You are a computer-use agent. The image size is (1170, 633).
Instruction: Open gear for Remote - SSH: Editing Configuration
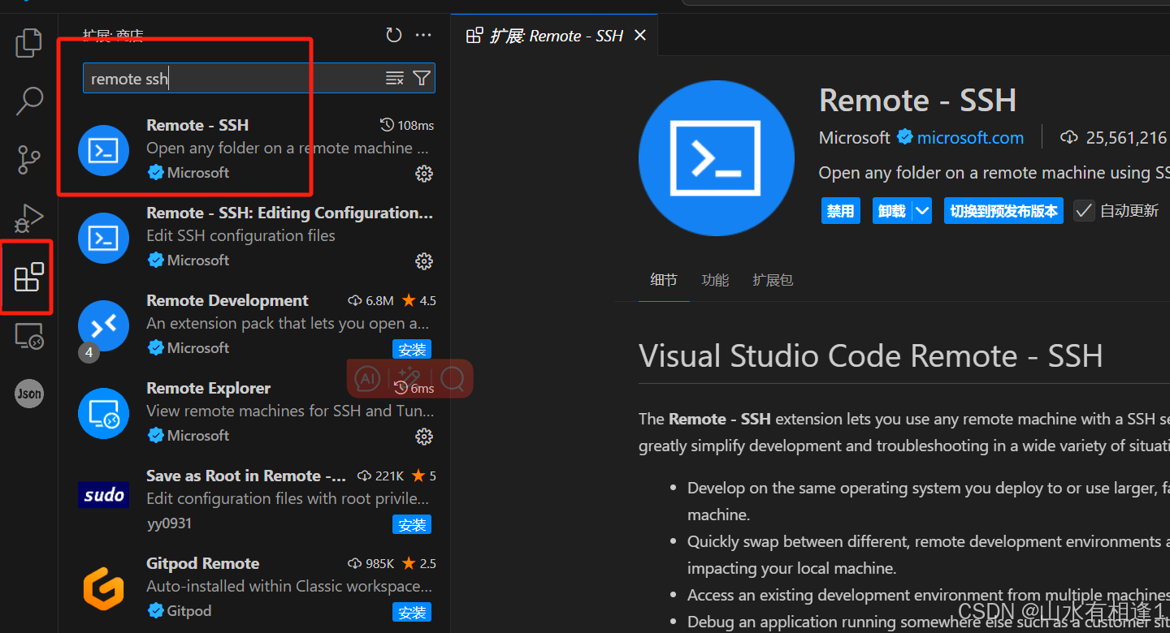click(x=423, y=261)
